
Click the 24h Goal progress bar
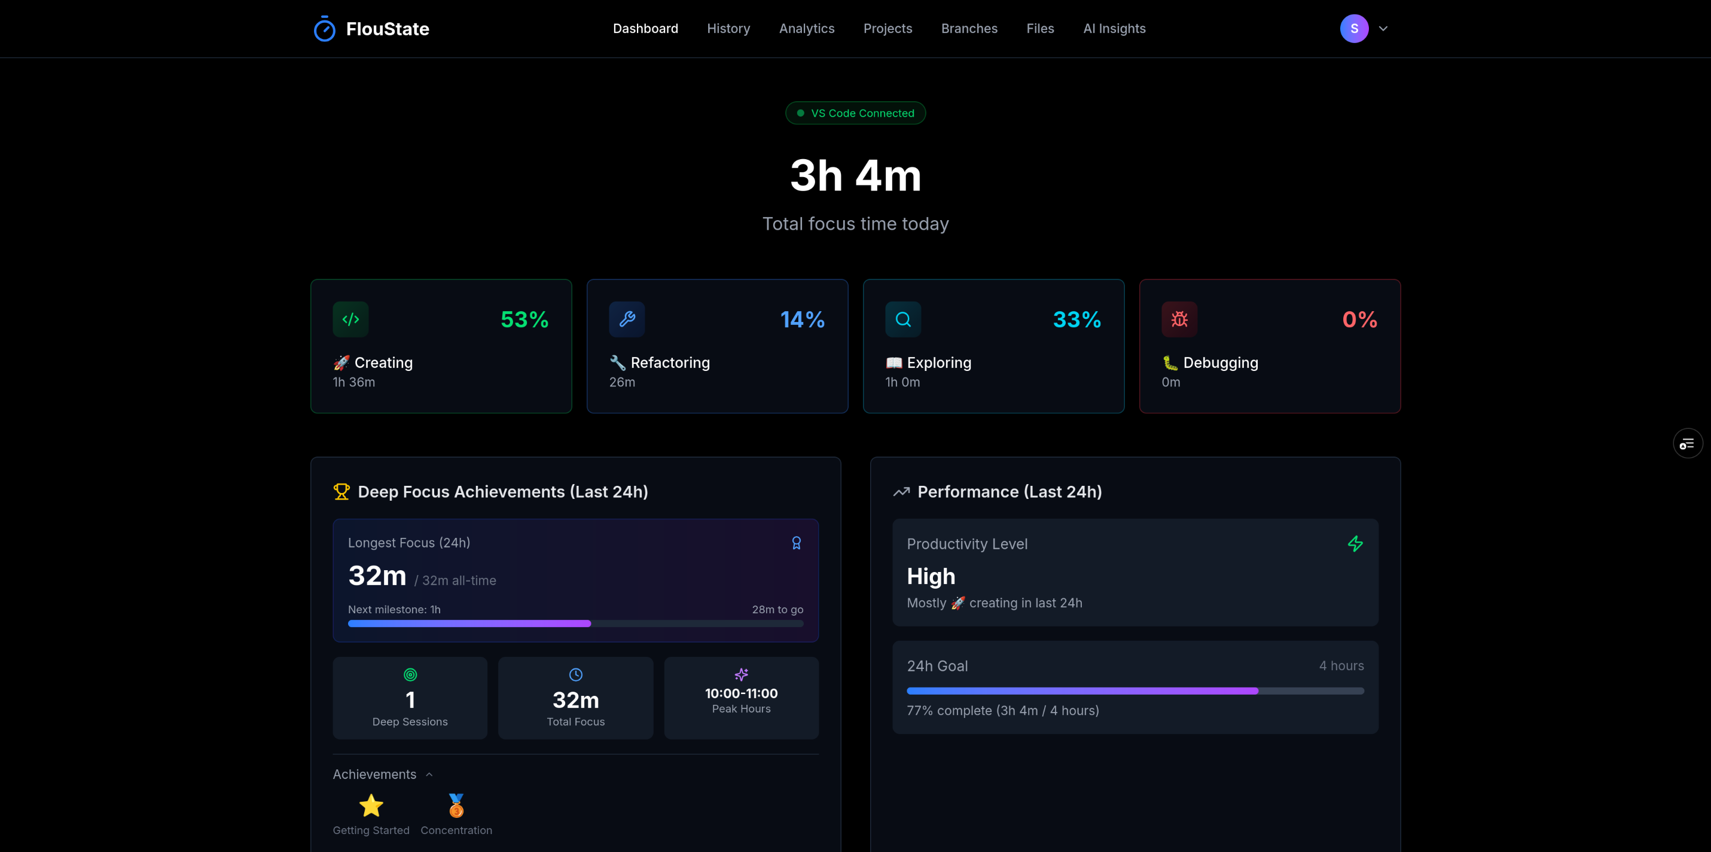click(1134, 691)
